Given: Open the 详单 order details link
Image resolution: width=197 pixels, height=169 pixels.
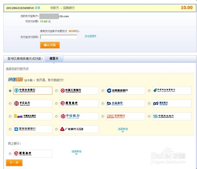Looking at the screenshot, I should click(x=37, y=8).
